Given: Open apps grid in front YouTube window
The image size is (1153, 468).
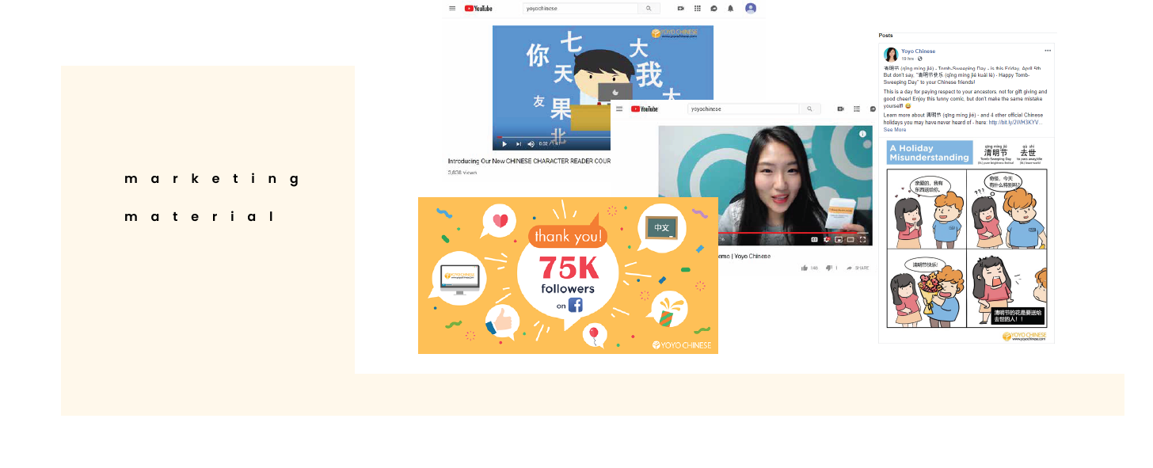Looking at the screenshot, I should (x=857, y=108).
